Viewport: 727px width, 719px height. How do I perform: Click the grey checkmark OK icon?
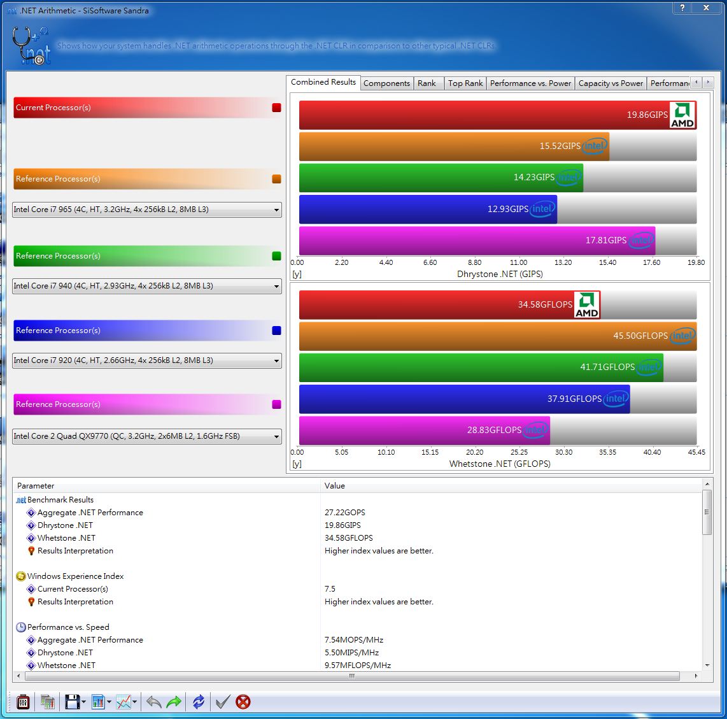click(x=222, y=702)
